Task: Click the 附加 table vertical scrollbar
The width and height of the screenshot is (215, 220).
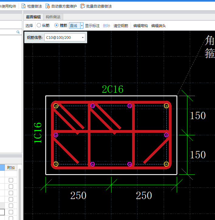Action: tap(20, 194)
